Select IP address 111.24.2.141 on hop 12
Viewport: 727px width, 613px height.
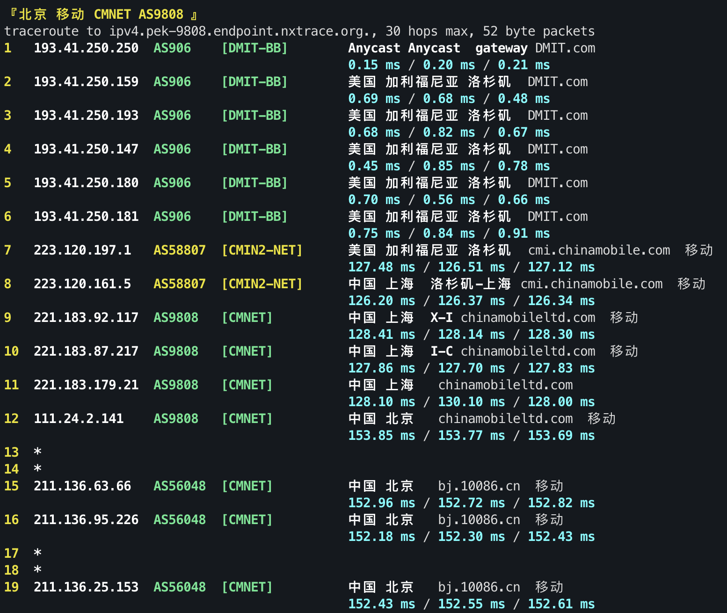coord(79,419)
